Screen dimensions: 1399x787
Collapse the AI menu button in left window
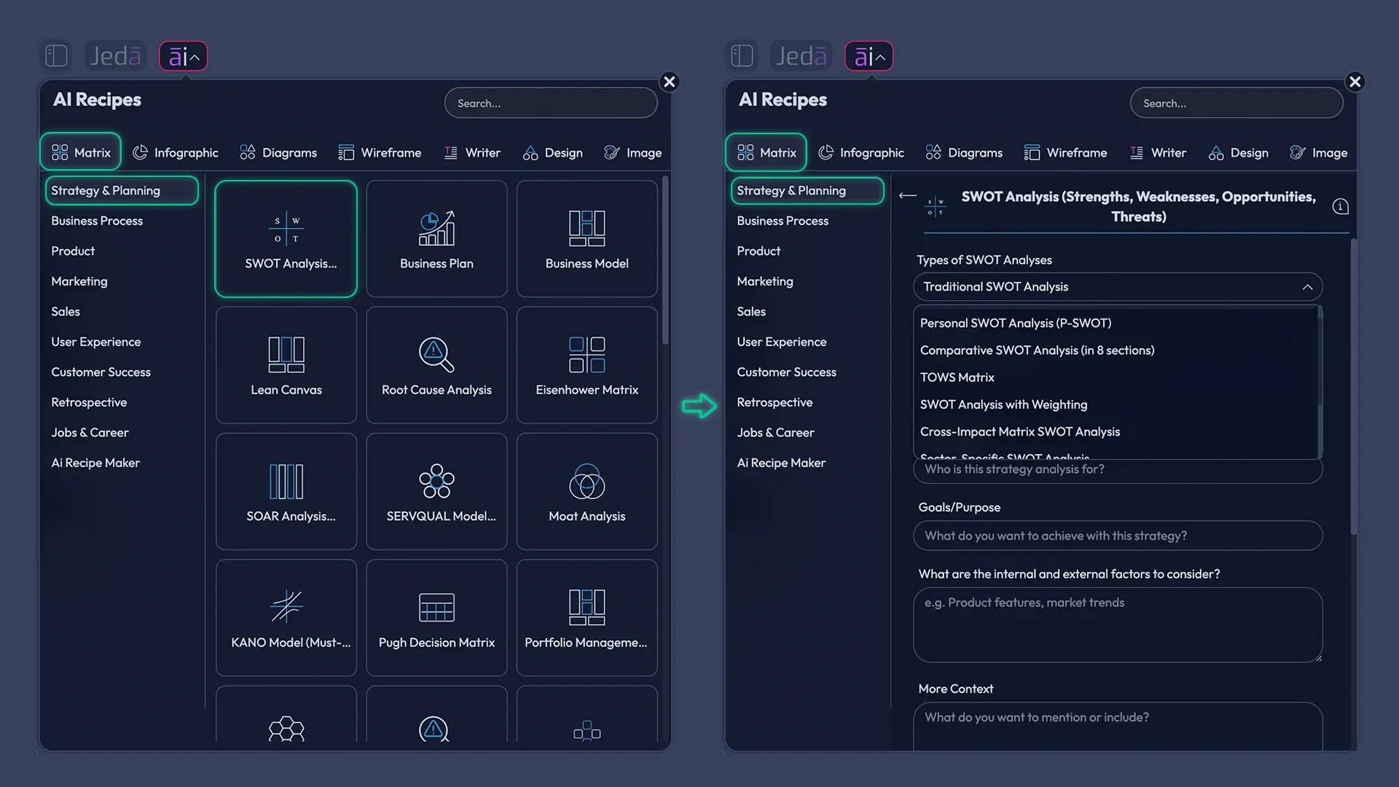point(184,56)
